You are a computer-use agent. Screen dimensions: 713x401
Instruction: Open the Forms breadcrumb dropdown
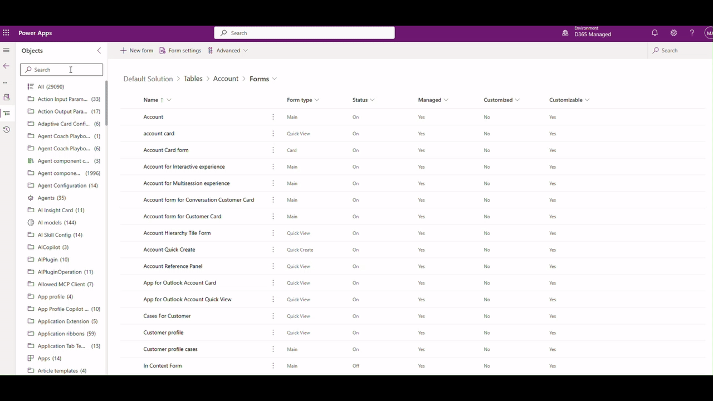click(275, 79)
